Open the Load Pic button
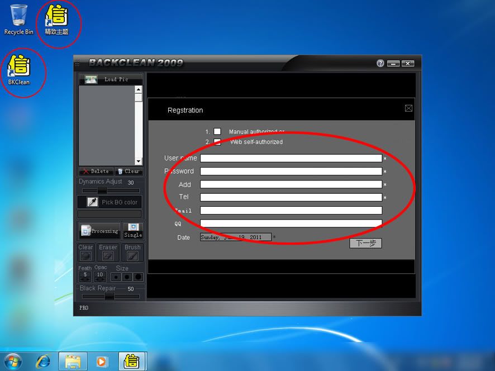 [x=111, y=79]
